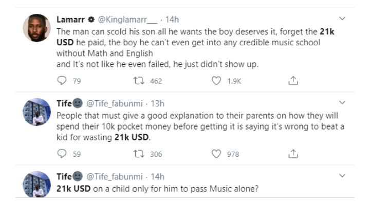Share Lamarr's tweet via share icon

click(x=293, y=80)
